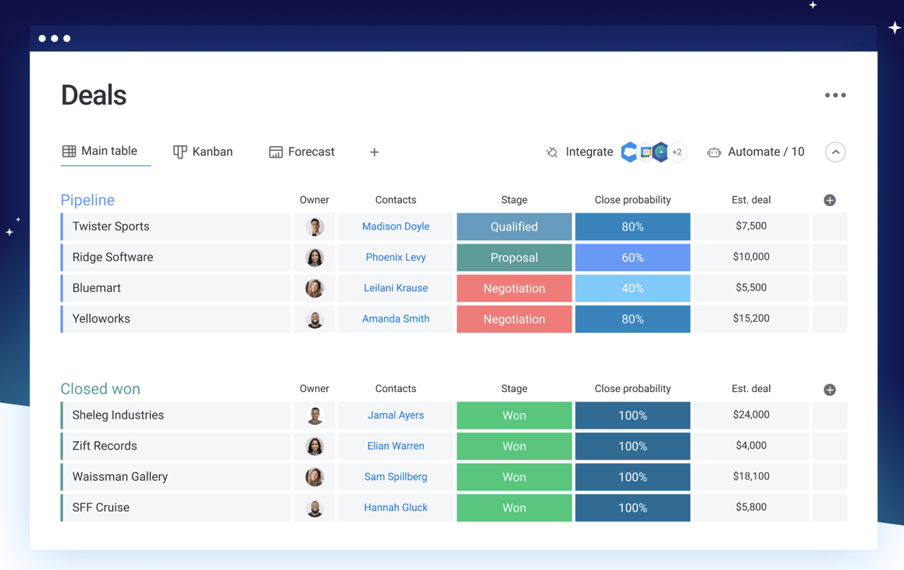The image size is (904, 570).
Task: Click the owner avatar for Waissman Gallery
Action: tap(315, 477)
